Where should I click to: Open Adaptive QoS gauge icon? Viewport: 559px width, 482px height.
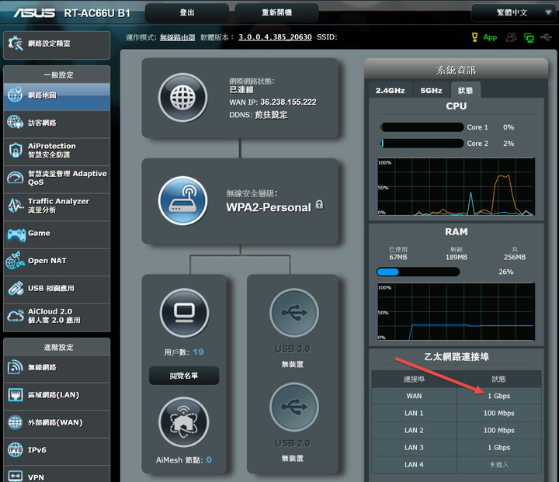click(16, 178)
